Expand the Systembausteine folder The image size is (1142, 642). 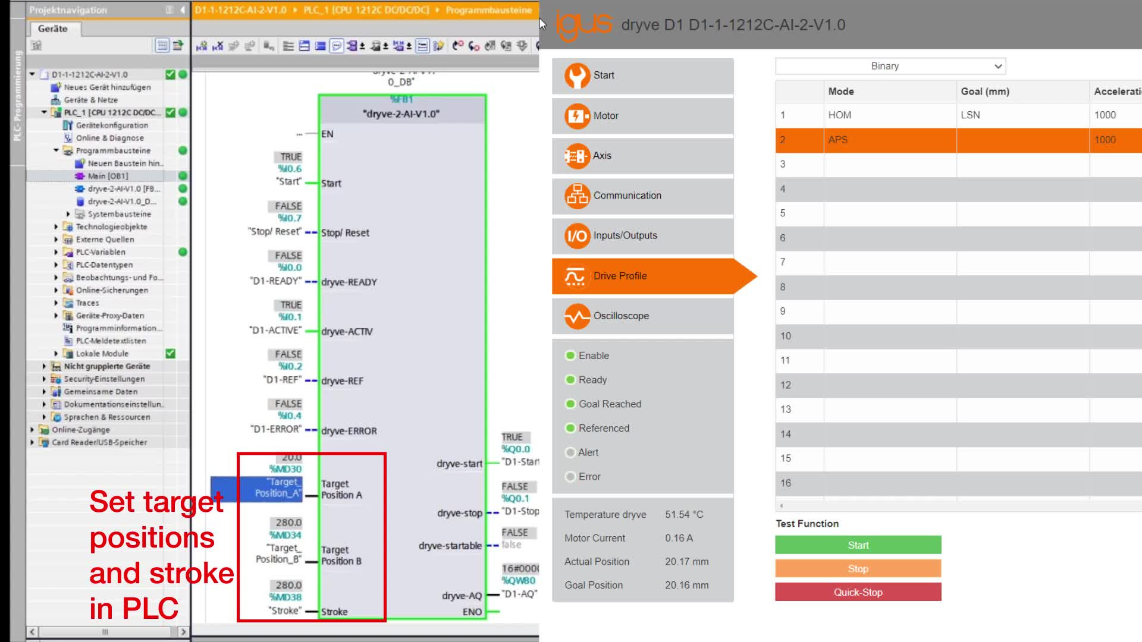point(68,214)
